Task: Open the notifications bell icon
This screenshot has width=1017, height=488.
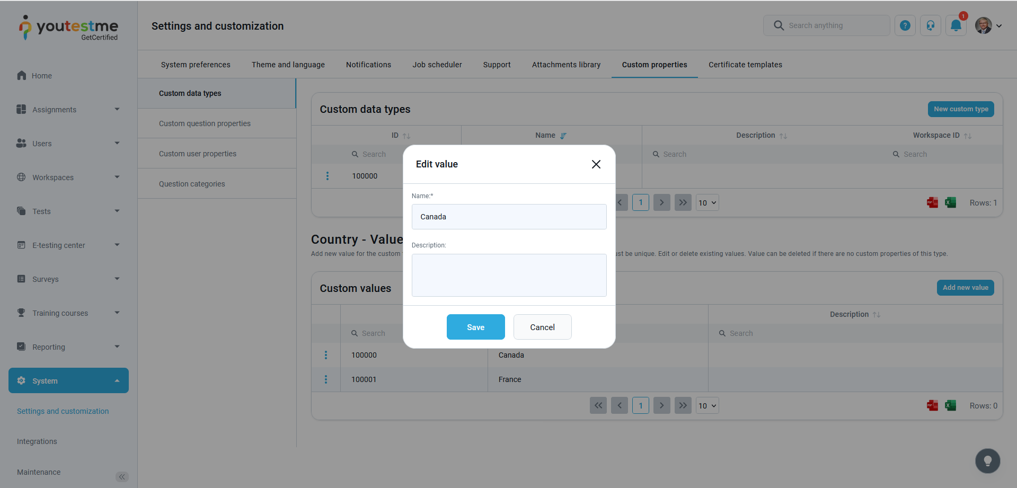Action: 956,25
